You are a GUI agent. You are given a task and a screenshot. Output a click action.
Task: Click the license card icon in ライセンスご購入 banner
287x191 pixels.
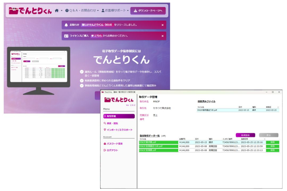click(x=66, y=36)
